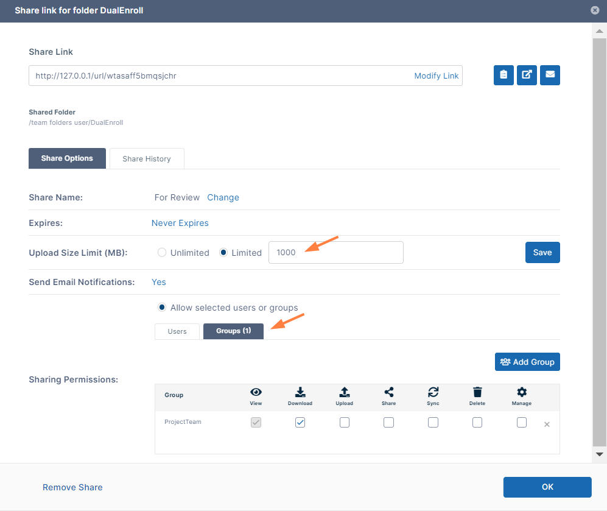
Task: Select Allow selected users or groups
Action: (x=162, y=308)
